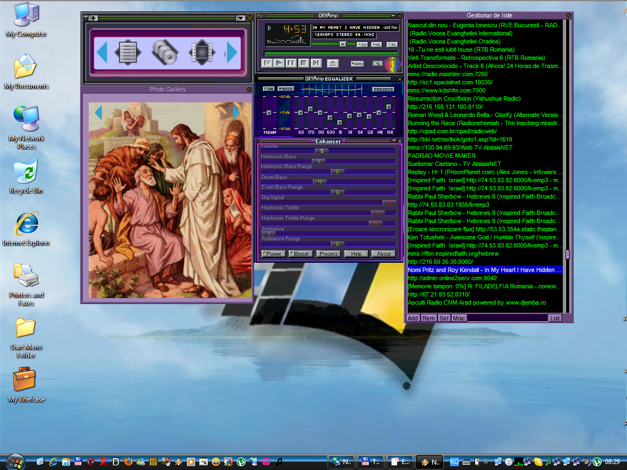
Task: Toggle the Shuffle mode button
Action: pyautogui.click(x=357, y=64)
